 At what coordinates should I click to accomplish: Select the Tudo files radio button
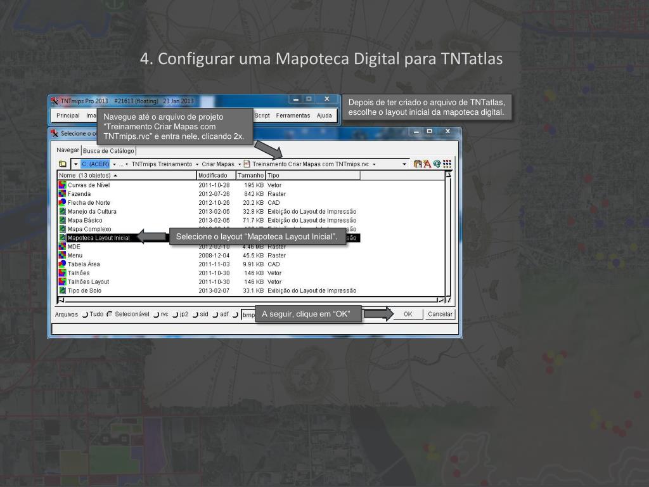coord(86,315)
